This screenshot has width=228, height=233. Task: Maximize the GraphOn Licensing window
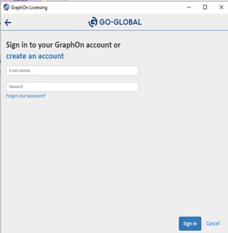[205, 7]
